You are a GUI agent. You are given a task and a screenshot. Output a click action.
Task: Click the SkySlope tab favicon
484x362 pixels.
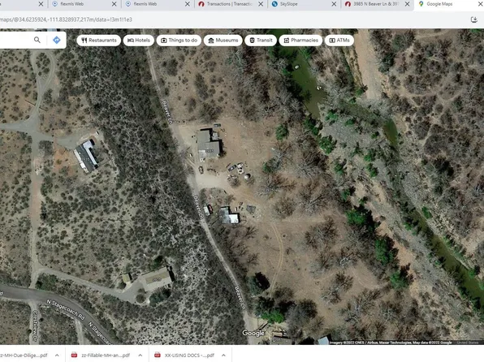click(274, 4)
